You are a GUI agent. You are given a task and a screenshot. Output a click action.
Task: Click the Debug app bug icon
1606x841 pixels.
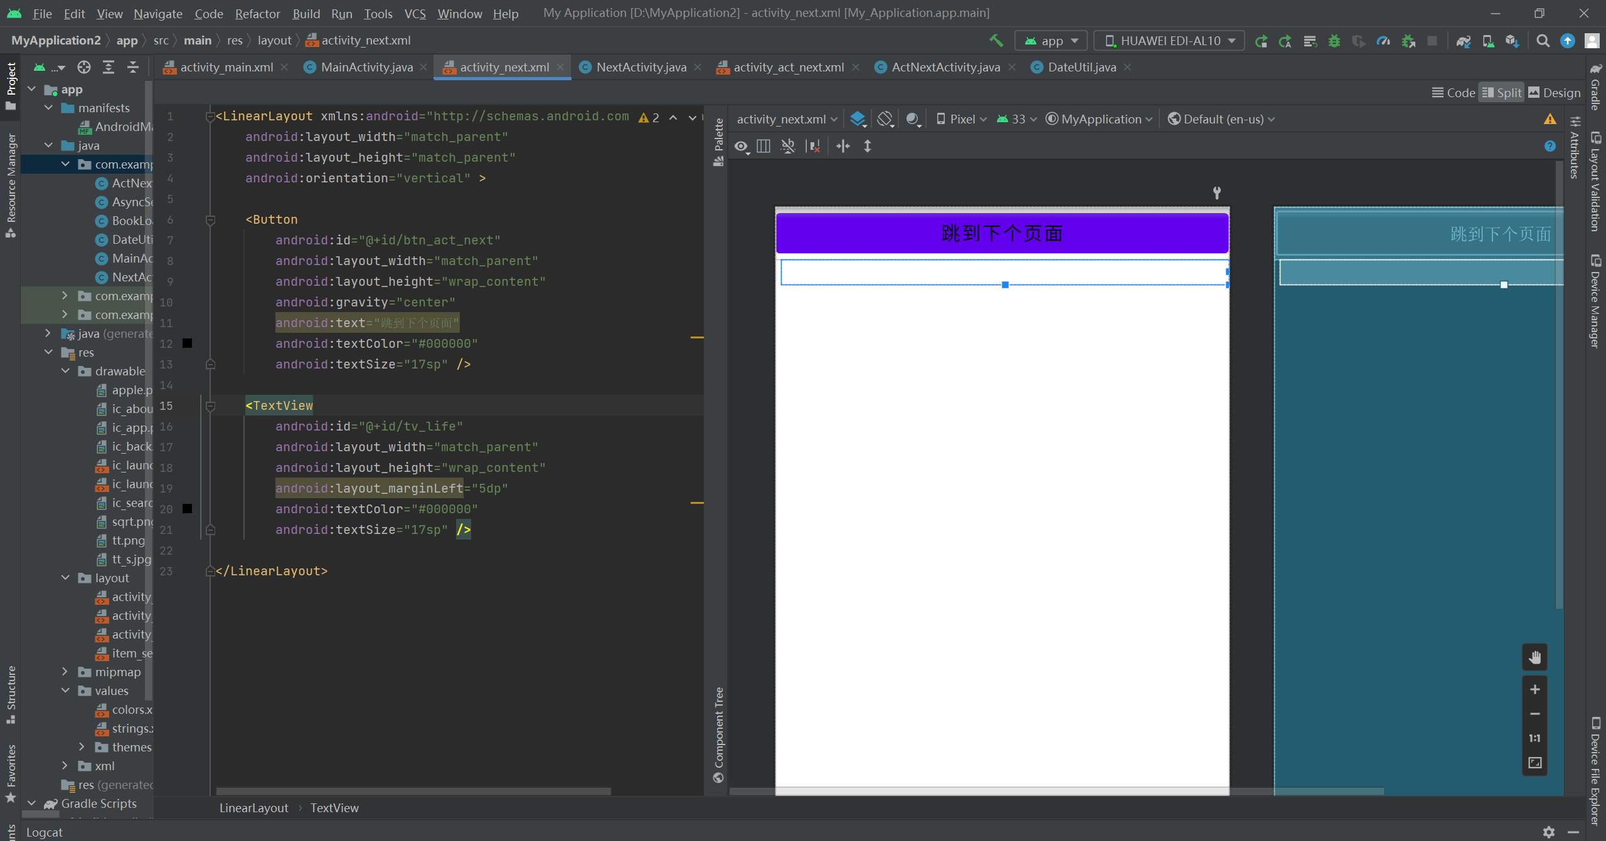(x=1334, y=41)
